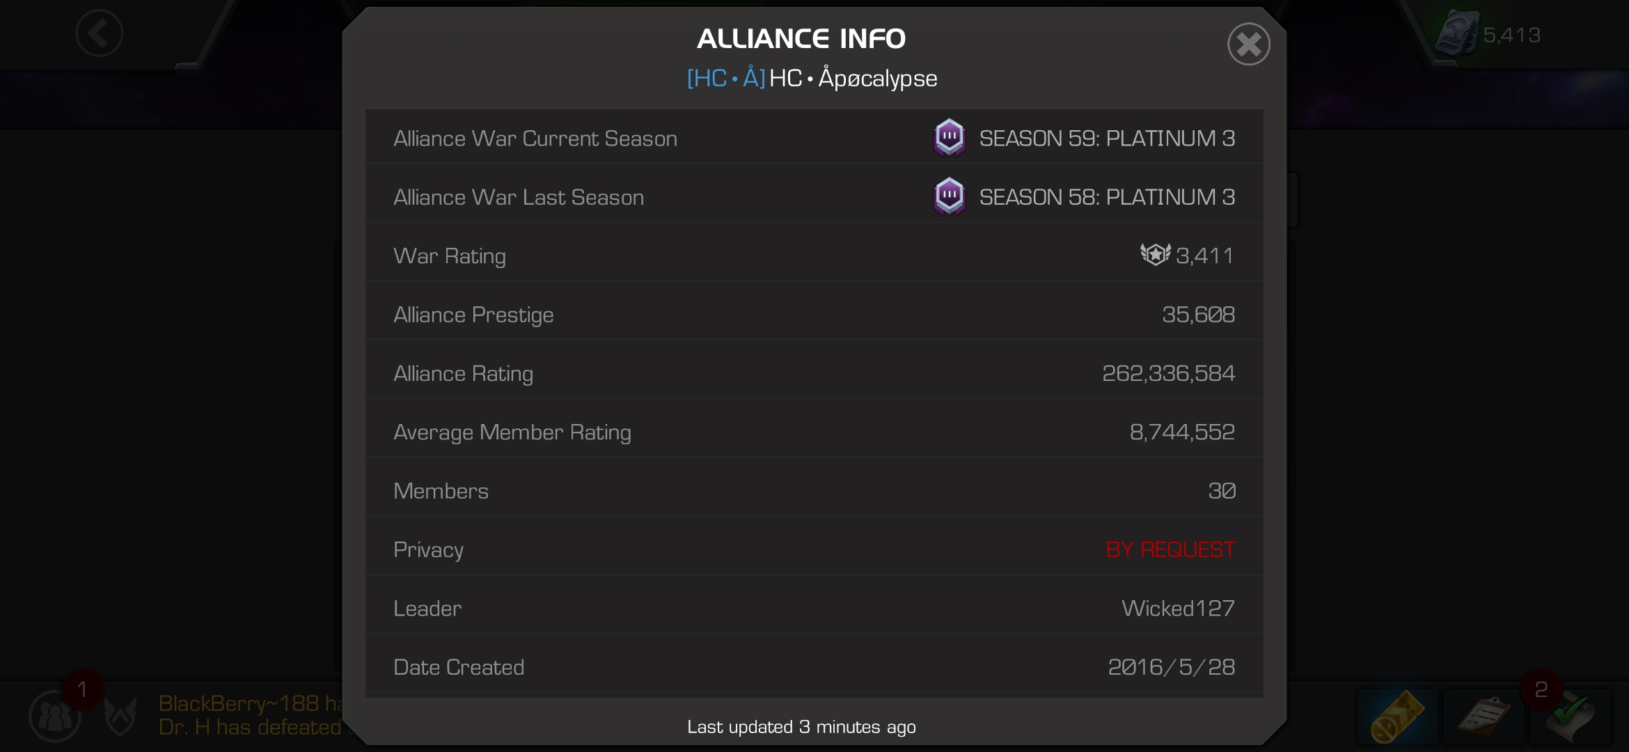Select the Members count row
The width and height of the screenshot is (1629, 752).
pos(814,490)
